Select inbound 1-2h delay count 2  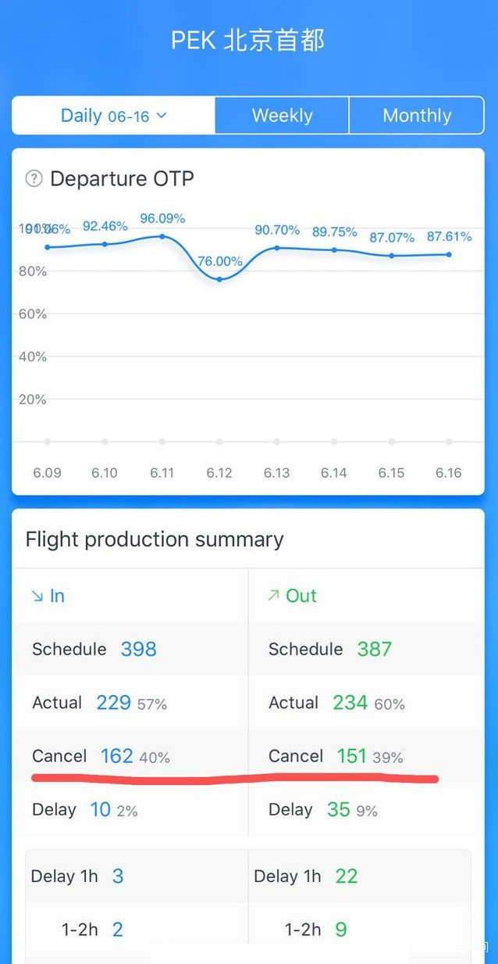(117, 930)
